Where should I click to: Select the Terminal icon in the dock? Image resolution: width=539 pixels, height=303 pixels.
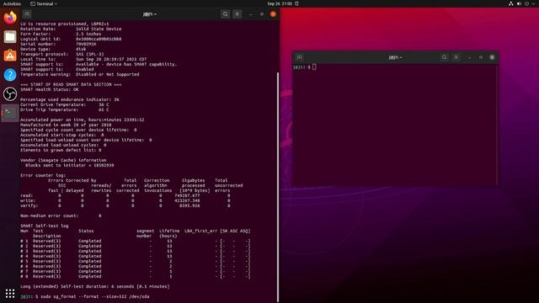[10, 113]
